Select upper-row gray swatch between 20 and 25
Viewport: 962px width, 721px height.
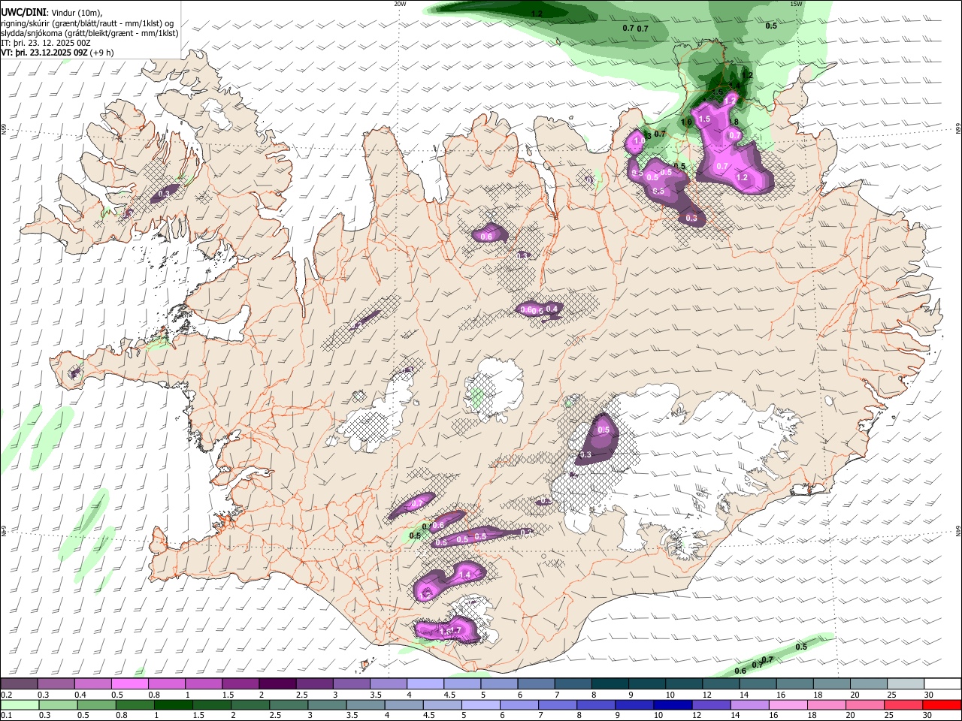pyautogui.click(x=869, y=683)
